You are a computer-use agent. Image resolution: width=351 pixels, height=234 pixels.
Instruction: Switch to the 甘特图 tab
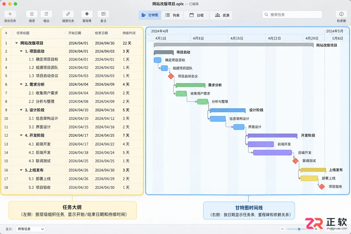pos(150,15)
